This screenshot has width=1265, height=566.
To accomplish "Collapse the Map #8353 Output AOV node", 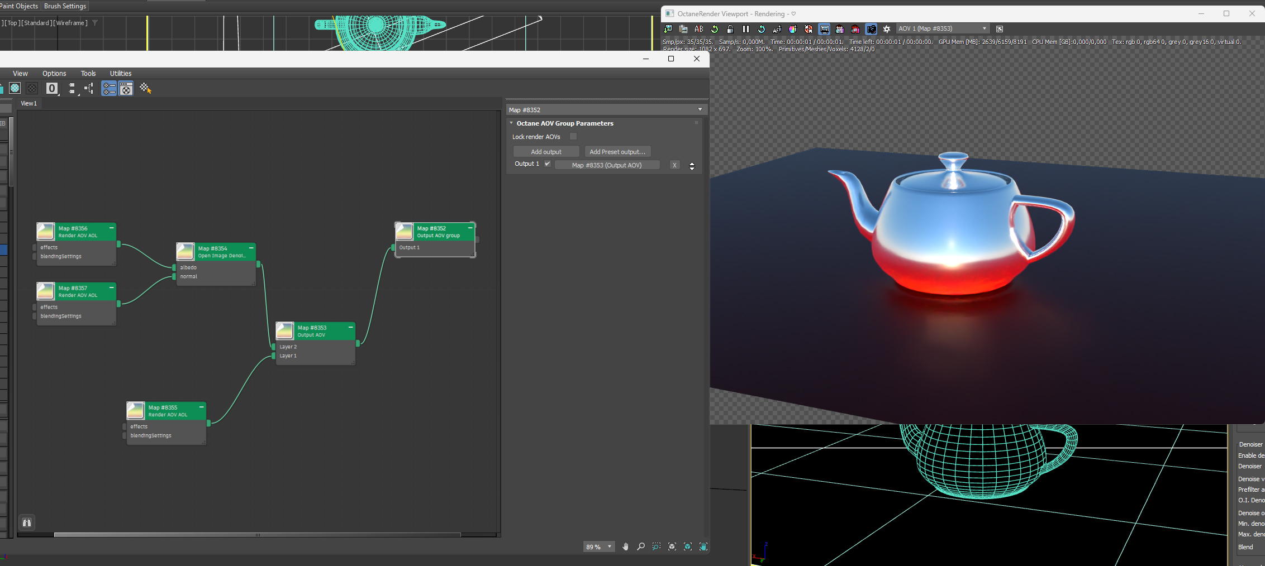I will pyautogui.click(x=350, y=327).
